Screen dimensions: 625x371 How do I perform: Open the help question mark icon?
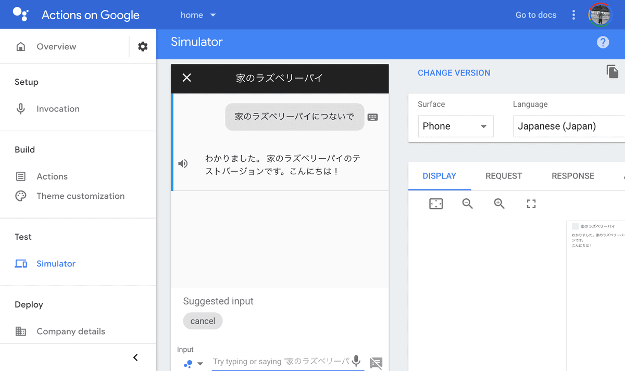[603, 43]
